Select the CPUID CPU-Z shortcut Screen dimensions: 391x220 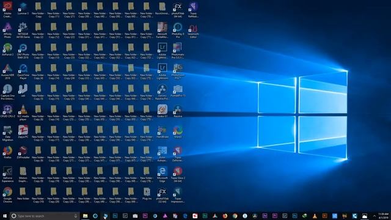click(7, 111)
